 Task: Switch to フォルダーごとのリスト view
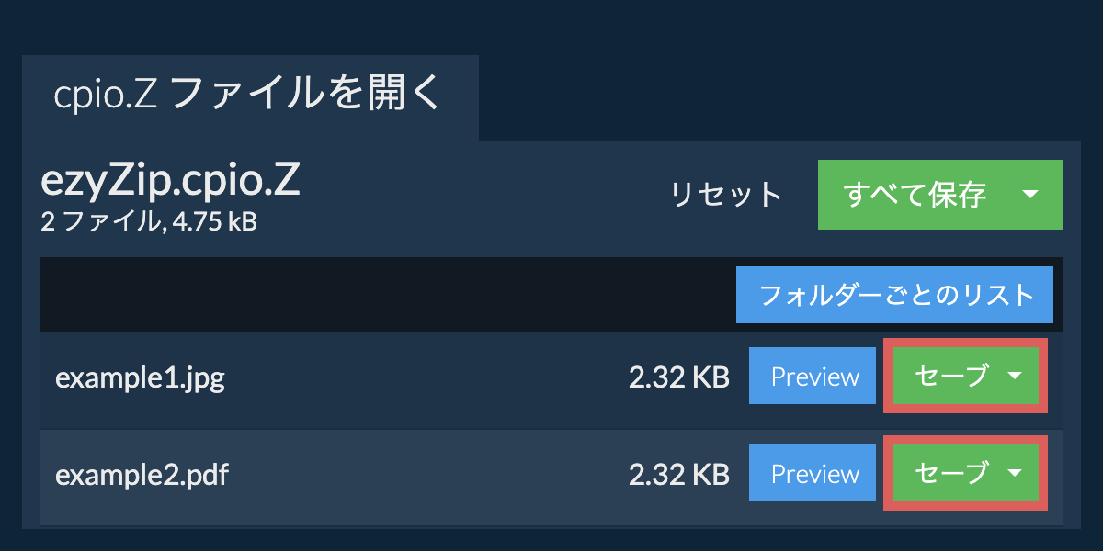click(894, 296)
